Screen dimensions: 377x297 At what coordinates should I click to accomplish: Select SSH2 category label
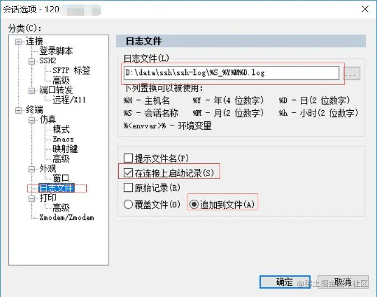tap(48, 61)
